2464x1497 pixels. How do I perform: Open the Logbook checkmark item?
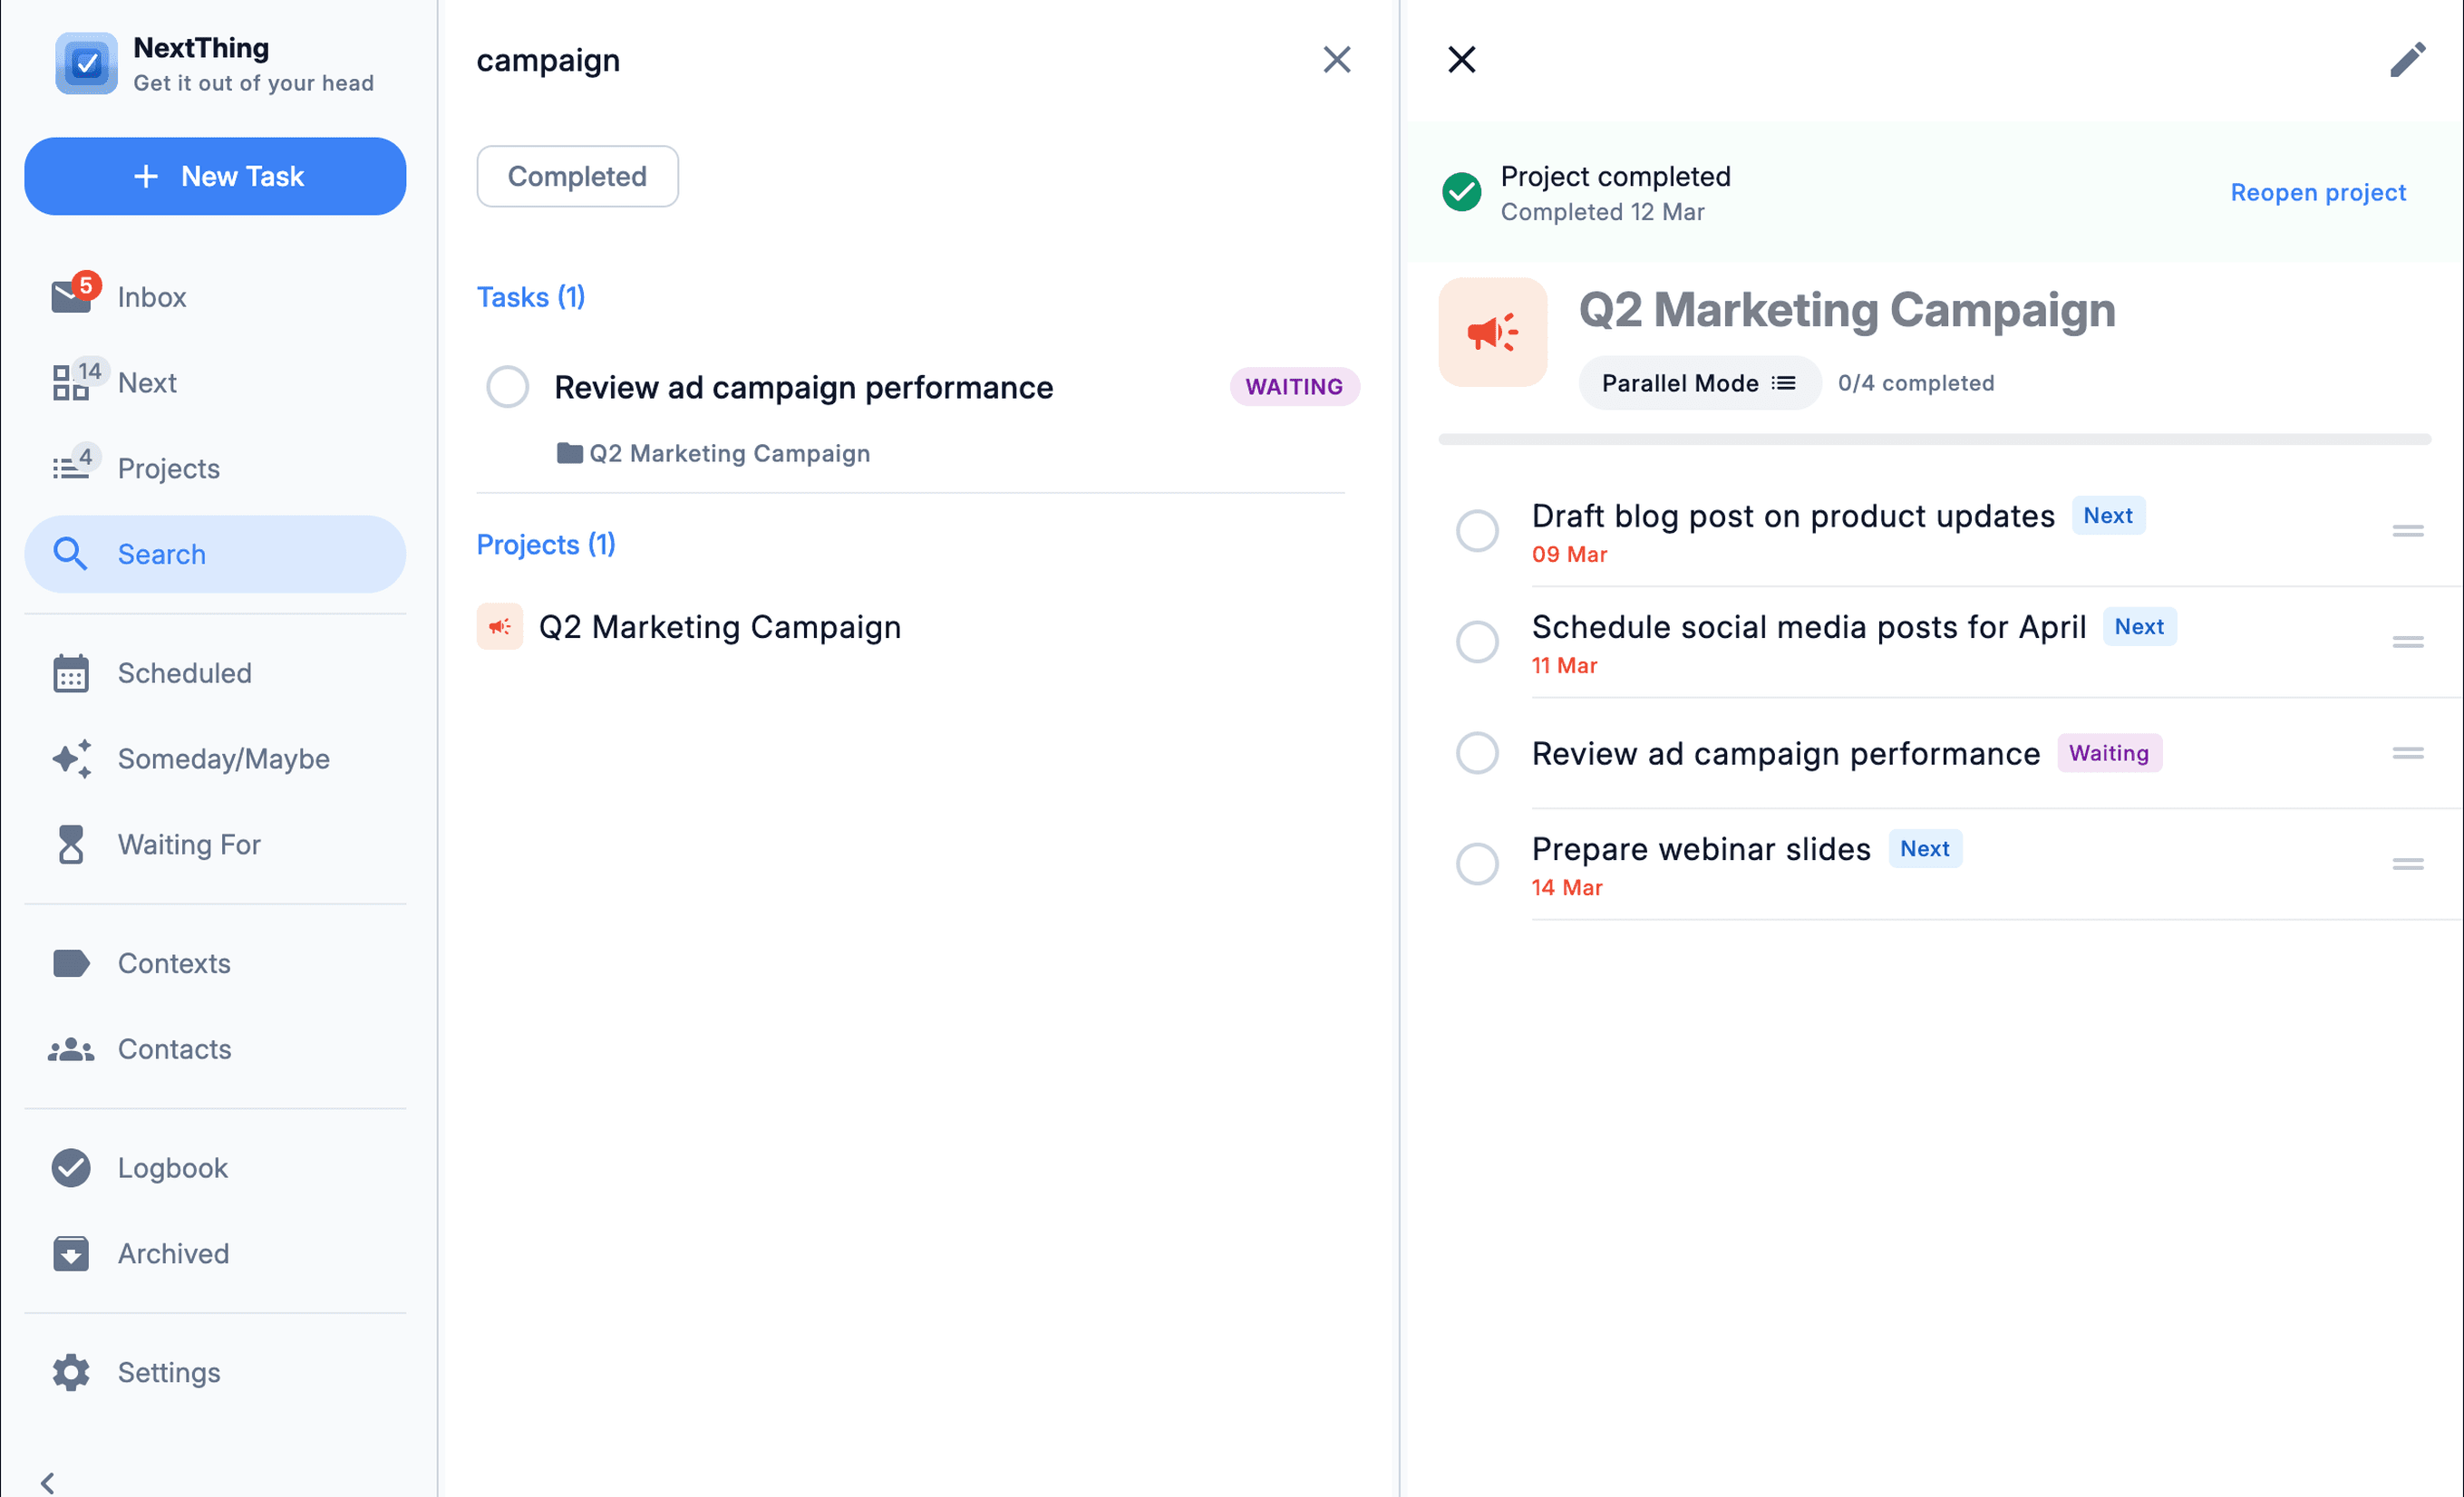172,1167
